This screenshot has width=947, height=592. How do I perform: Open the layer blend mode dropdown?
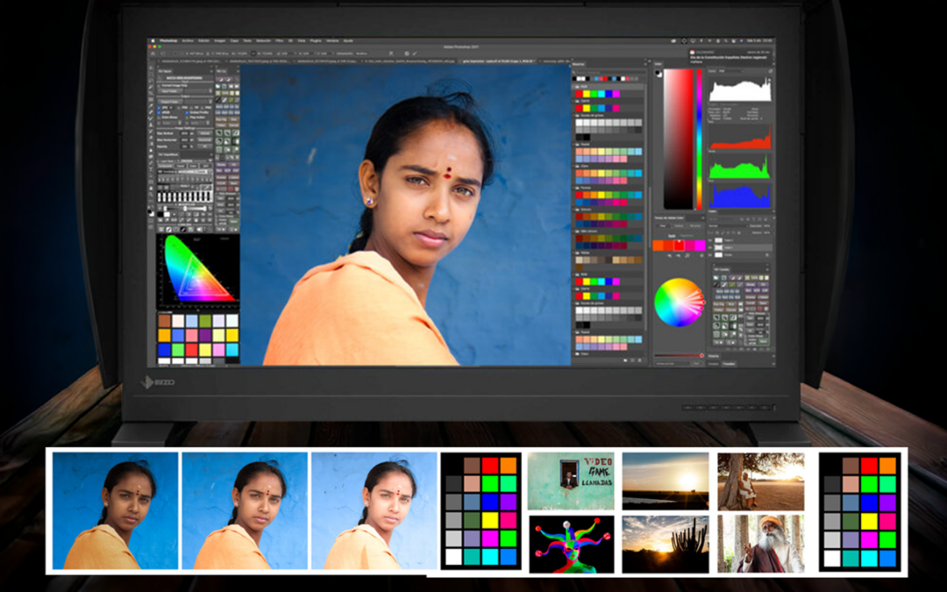click(727, 226)
